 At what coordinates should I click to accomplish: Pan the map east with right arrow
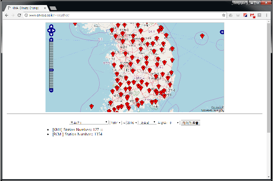coord(53,31)
